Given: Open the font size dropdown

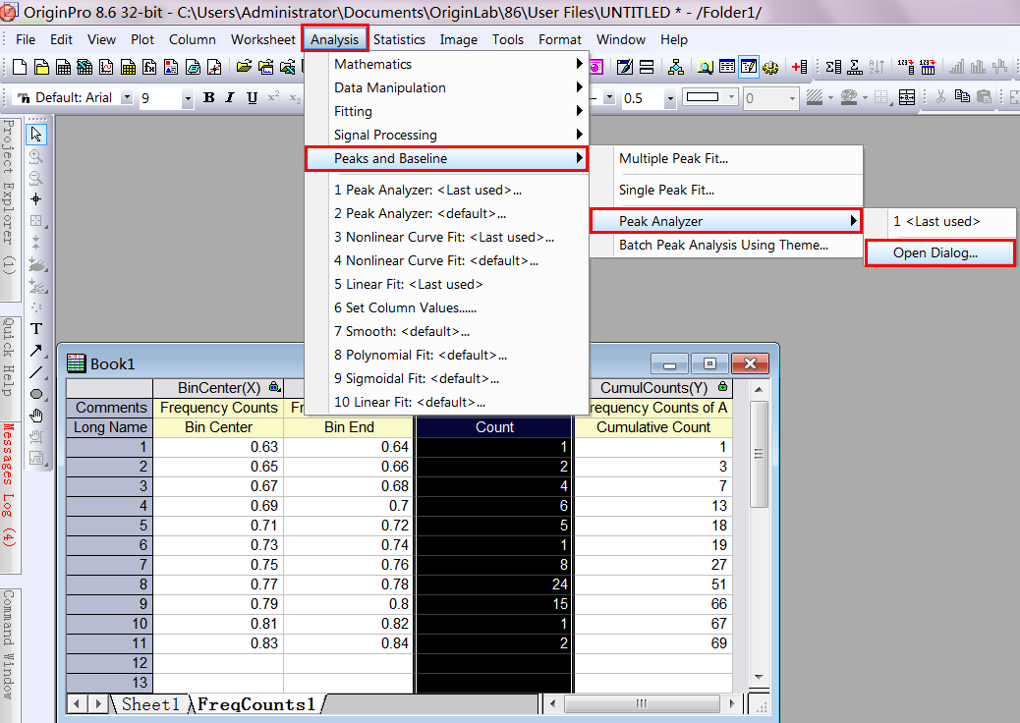Looking at the screenshot, I should click(187, 98).
